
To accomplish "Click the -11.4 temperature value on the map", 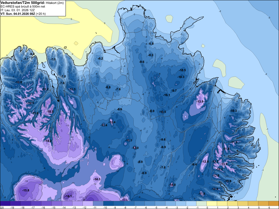I will click(104, 125).
